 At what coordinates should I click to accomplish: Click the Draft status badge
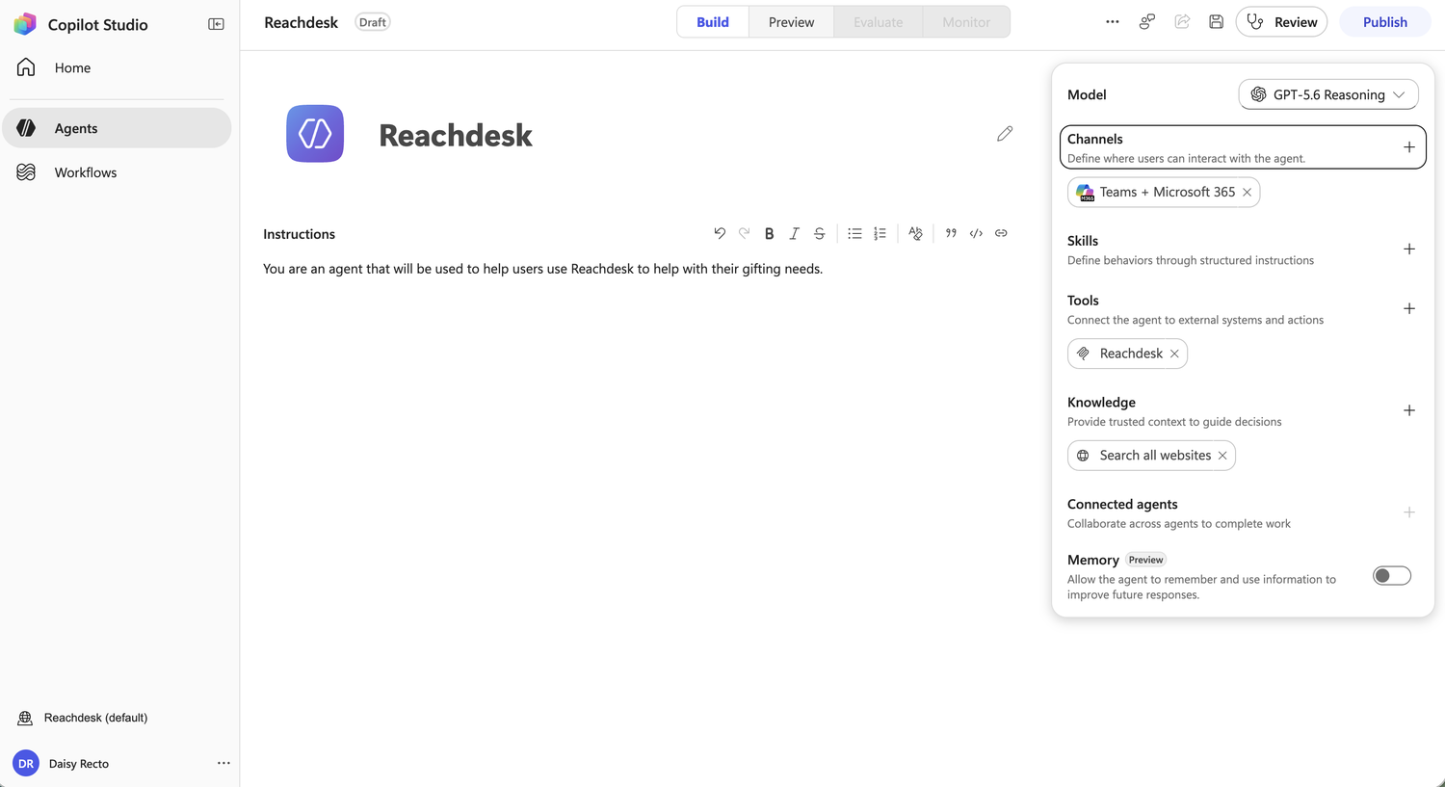pos(373,22)
